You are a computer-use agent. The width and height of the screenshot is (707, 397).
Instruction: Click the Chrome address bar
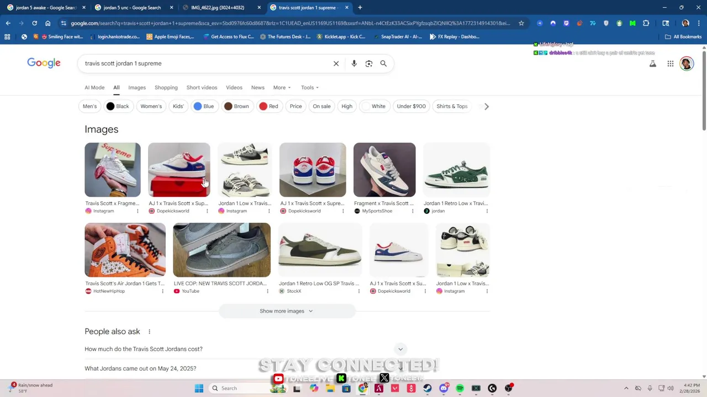coord(290,23)
